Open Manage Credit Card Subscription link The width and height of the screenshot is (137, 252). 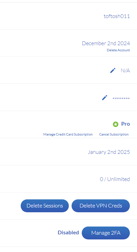(x=68, y=134)
